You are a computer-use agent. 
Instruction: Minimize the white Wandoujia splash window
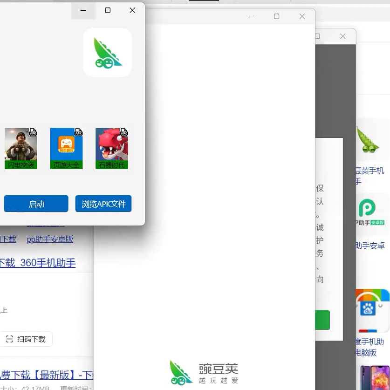(x=252, y=16)
